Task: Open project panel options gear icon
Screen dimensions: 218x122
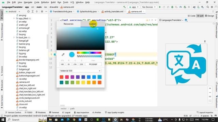Action: pyautogui.click(x=42, y=12)
